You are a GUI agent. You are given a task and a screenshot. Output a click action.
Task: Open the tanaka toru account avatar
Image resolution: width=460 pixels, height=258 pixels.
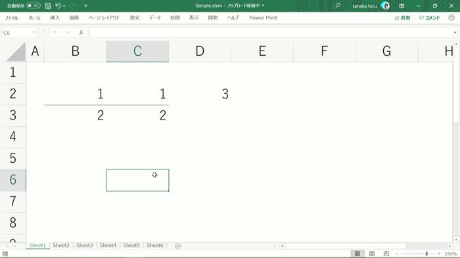tap(385, 5)
